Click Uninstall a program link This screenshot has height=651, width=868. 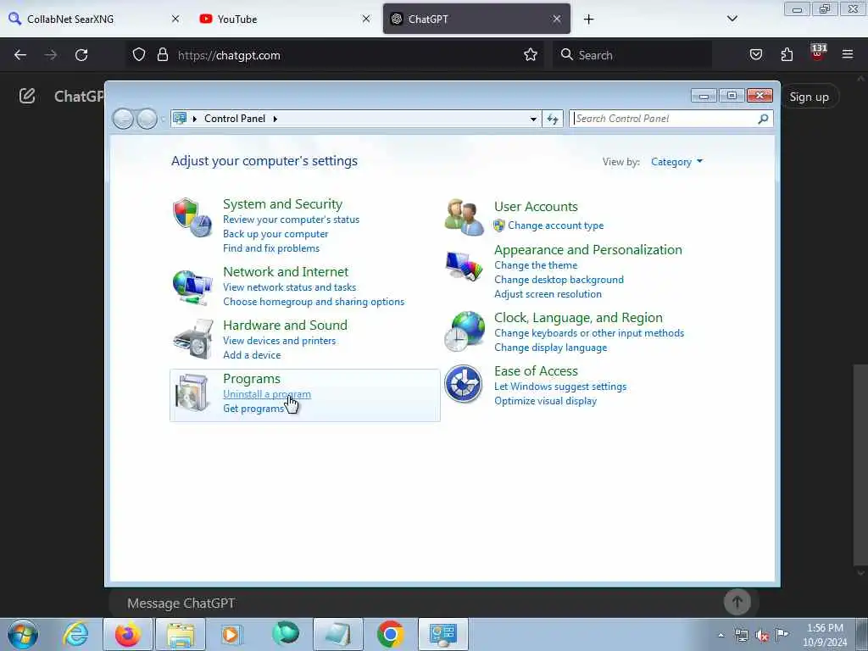pyautogui.click(x=267, y=394)
